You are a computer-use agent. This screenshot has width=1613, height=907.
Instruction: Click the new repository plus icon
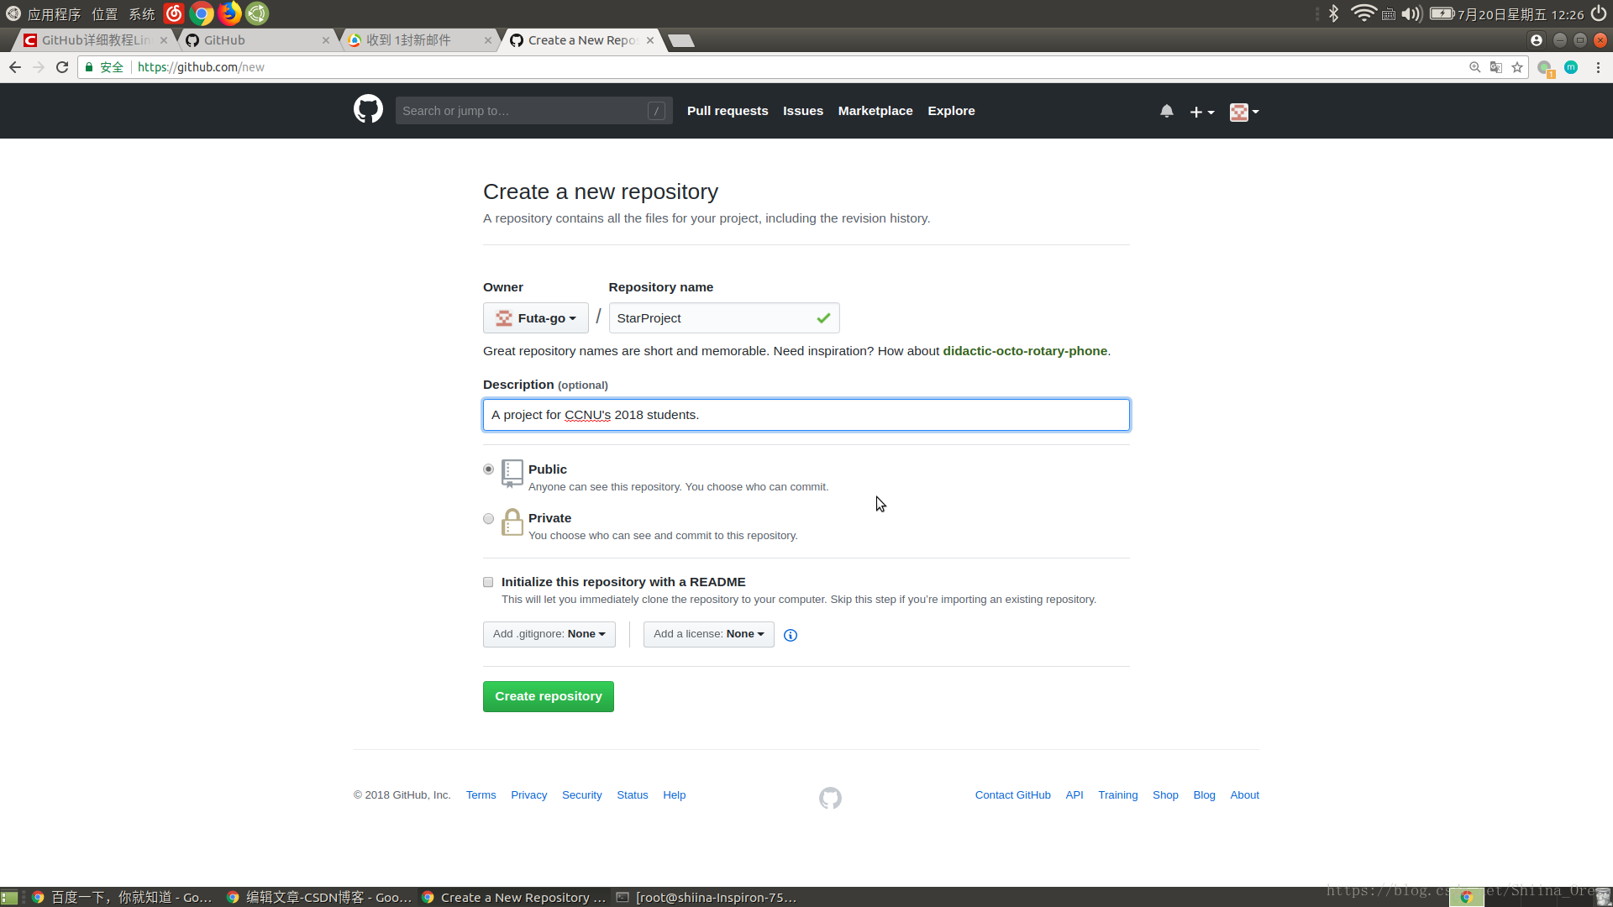pos(1200,111)
